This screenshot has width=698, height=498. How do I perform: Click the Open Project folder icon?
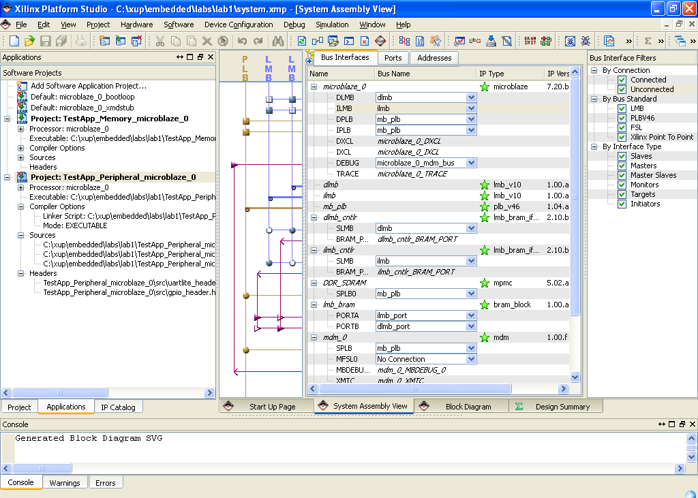coord(29,42)
